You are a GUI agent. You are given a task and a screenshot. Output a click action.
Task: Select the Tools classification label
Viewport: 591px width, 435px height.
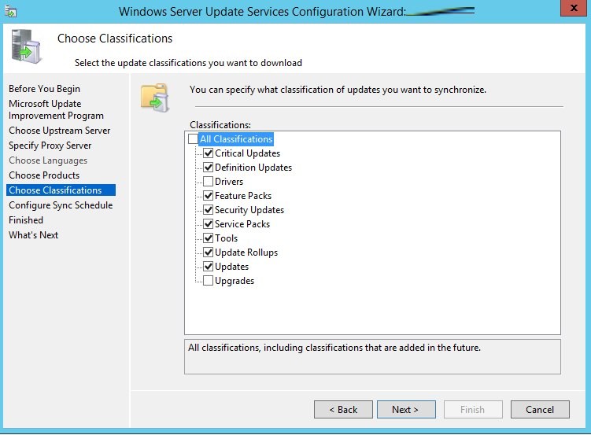[x=226, y=238]
